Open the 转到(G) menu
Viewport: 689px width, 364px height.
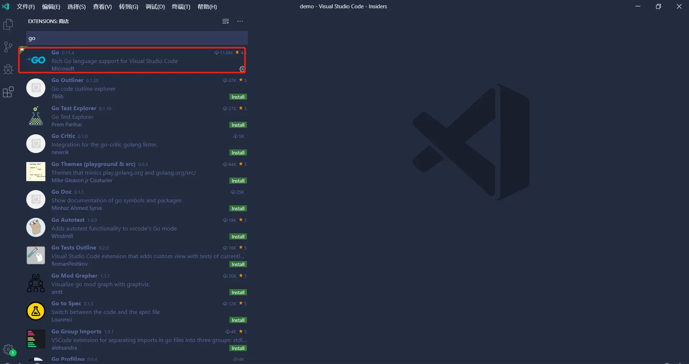(129, 7)
